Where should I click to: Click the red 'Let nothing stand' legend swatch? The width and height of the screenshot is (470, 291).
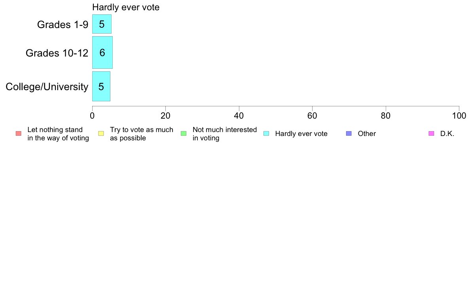[x=19, y=134]
